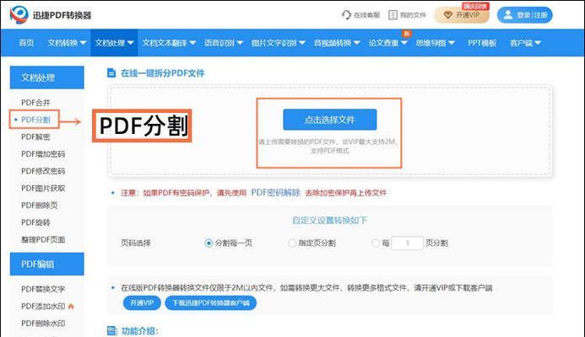Viewport: 585px width, 337px height.
Task: Open PDF解密 in the sidebar
Action: [35, 136]
